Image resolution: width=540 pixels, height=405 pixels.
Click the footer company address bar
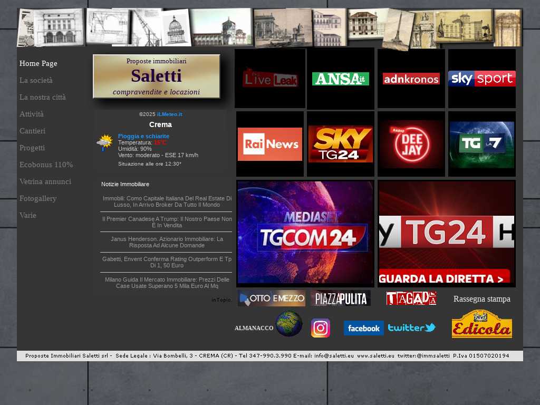[x=270, y=356]
